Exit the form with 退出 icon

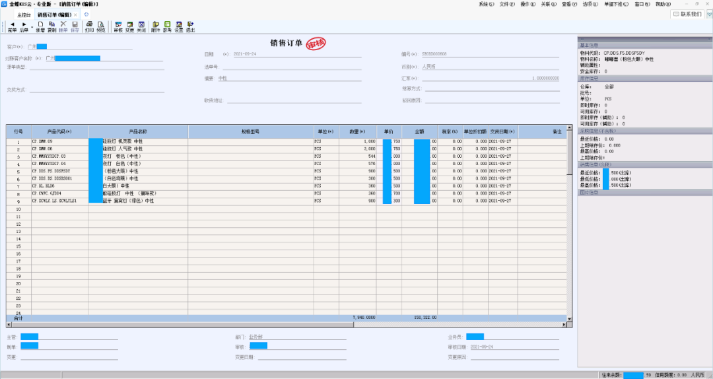pos(191,27)
